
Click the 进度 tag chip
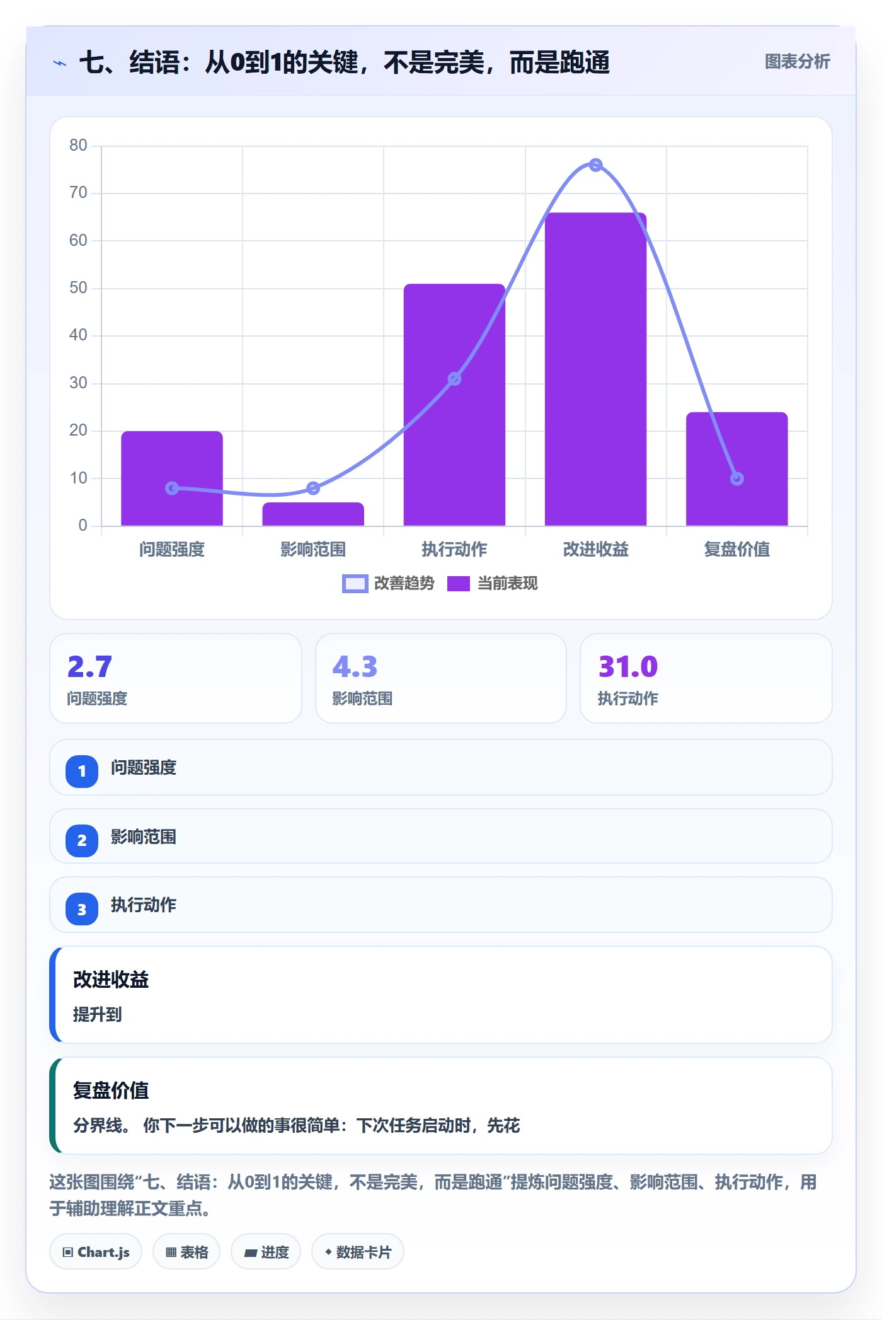266,1252
